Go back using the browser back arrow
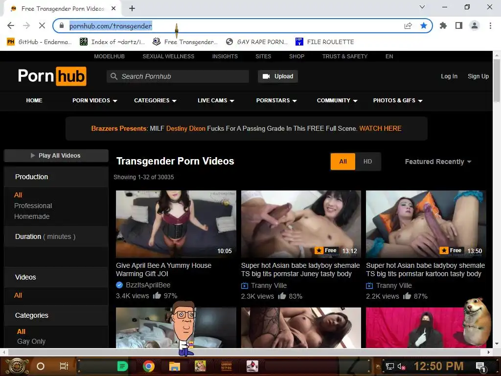The width and height of the screenshot is (501, 376). (x=11, y=25)
